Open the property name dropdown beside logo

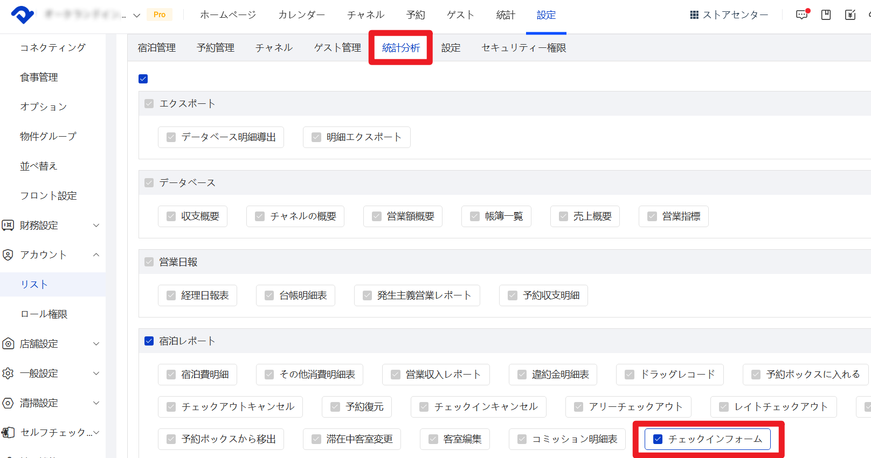pos(136,15)
